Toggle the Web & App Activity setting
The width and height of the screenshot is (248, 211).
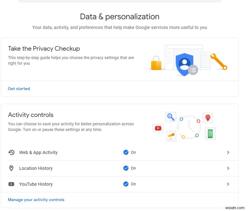pyautogui.click(x=126, y=152)
